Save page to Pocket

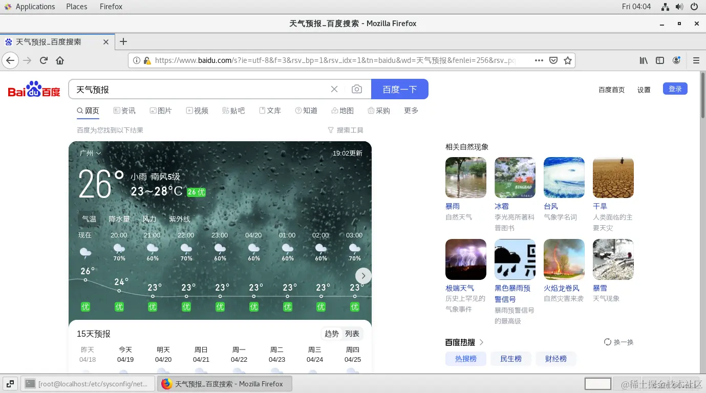[553, 60]
